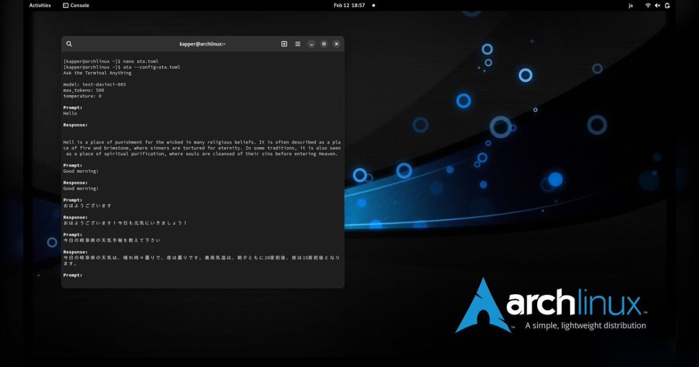699x367 pixels.
Task: Minimize the Console window
Action: coord(311,44)
